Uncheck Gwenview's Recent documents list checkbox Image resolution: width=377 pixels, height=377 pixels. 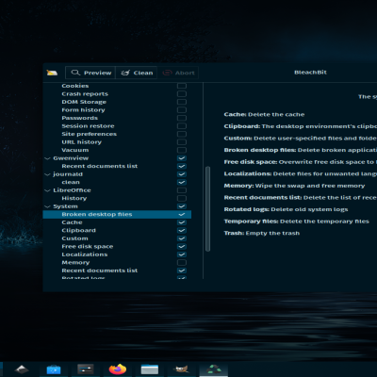point(182,166)
